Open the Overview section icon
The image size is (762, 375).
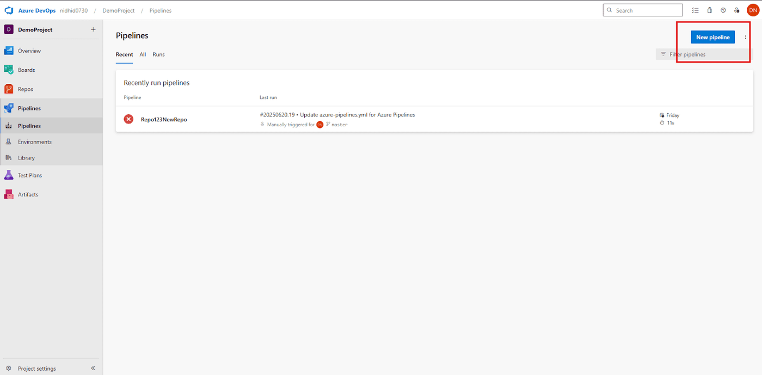coord(9,51)
